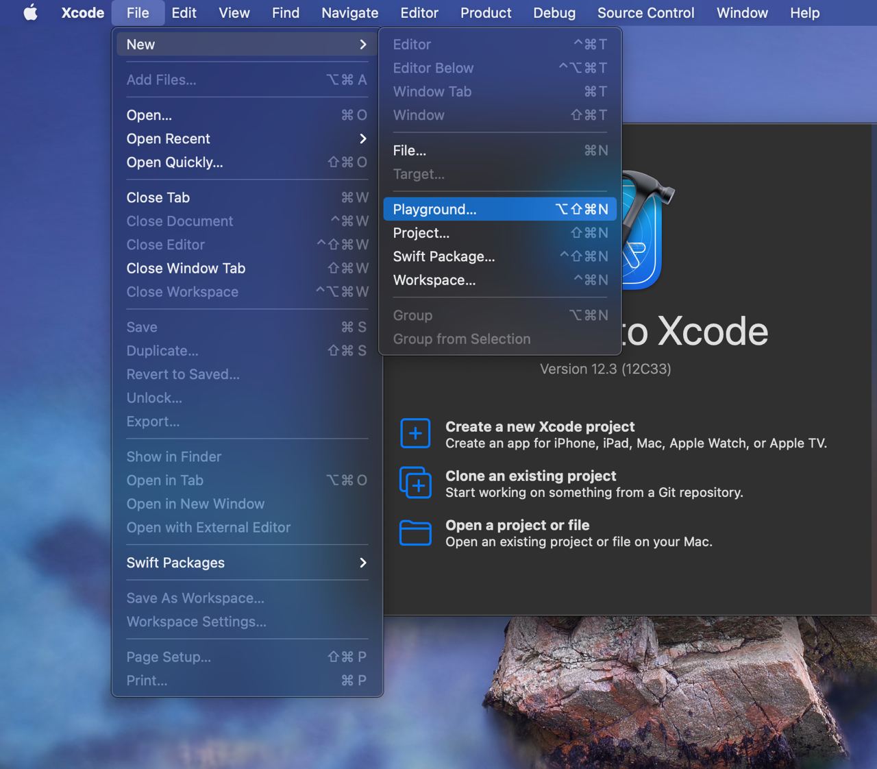The width and height of the screenshot is (877, 769).
Task: Click the disabled Editor Below submenu item
Action: click(500, 69)
